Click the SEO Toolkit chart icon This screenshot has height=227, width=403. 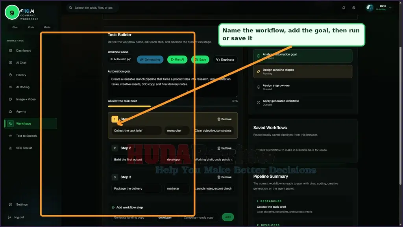(10, 148)
